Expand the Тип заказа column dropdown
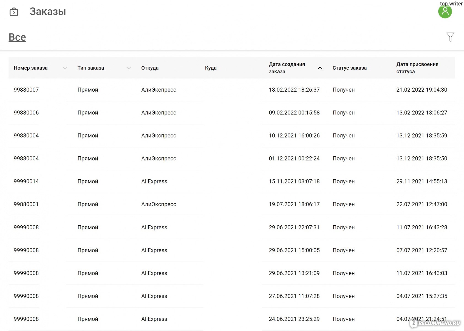The image size is (464, 331). pyautogui.click(x=128, y=68)
